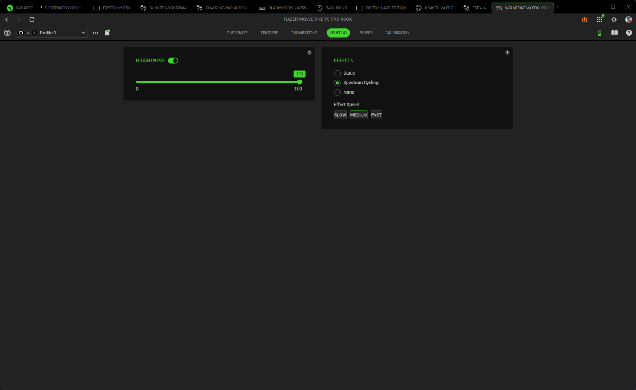Image resolution: width=636 pixels, height=390 pixels.
Task: Switch to the BlackWidow V4 75% tab
Action: coord(283,8)
